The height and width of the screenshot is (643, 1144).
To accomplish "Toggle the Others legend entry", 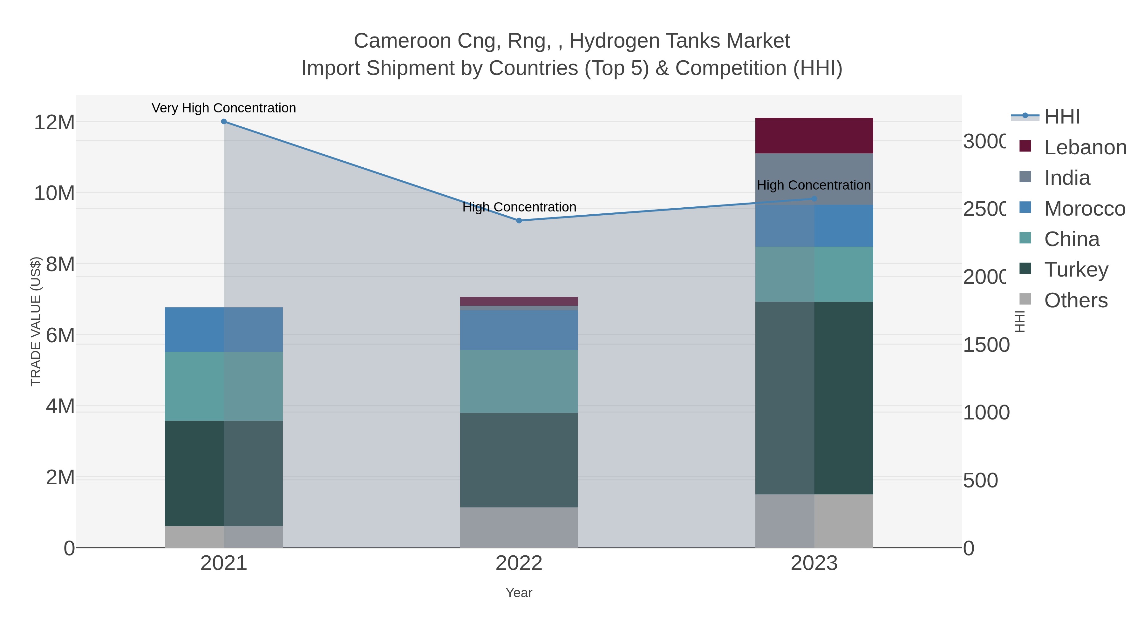I will (x=1064, y=300).
